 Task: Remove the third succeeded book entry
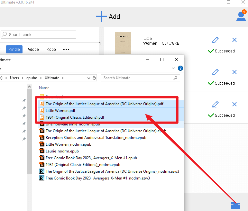[234, 104]
